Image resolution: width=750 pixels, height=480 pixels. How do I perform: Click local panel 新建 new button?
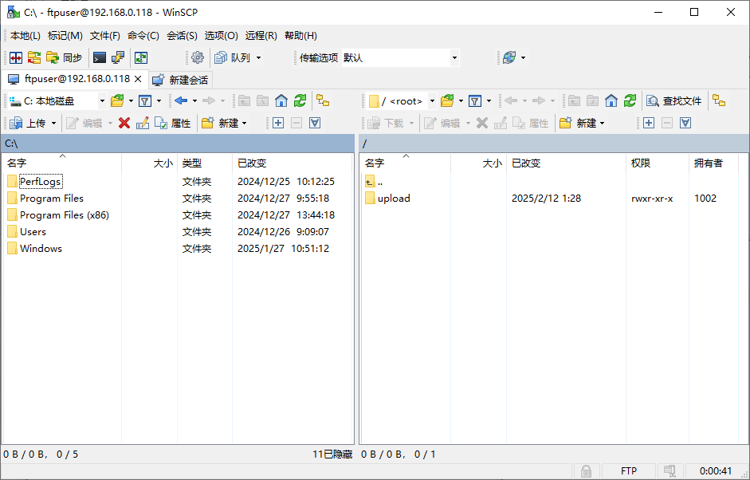219,124
